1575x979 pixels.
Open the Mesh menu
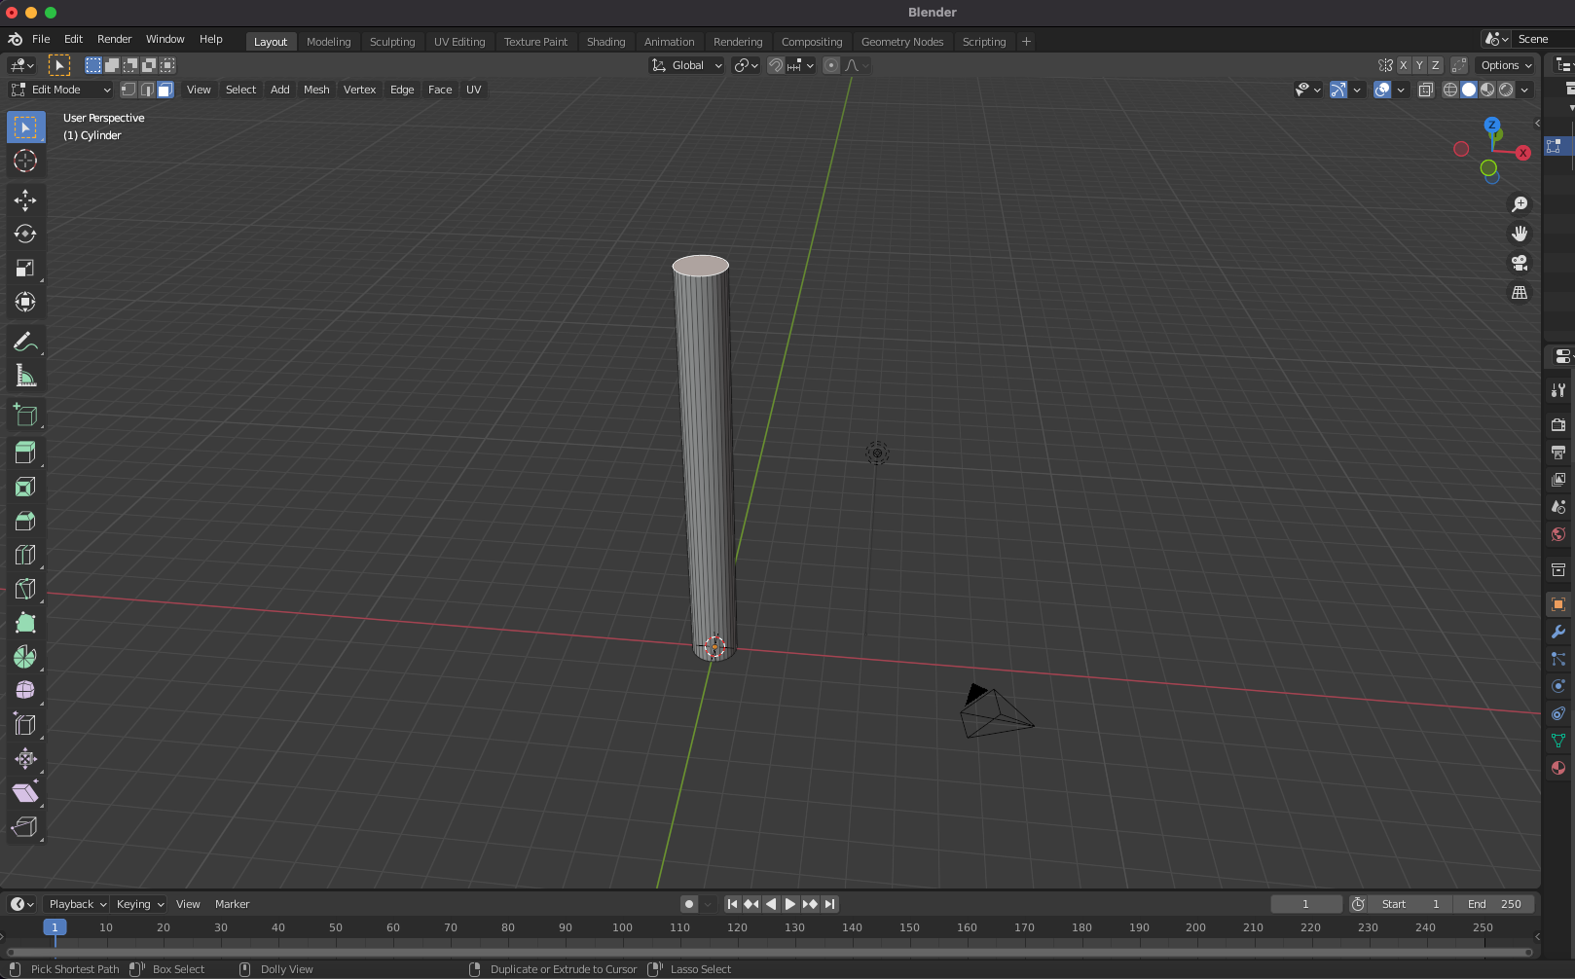pos(316,90)
